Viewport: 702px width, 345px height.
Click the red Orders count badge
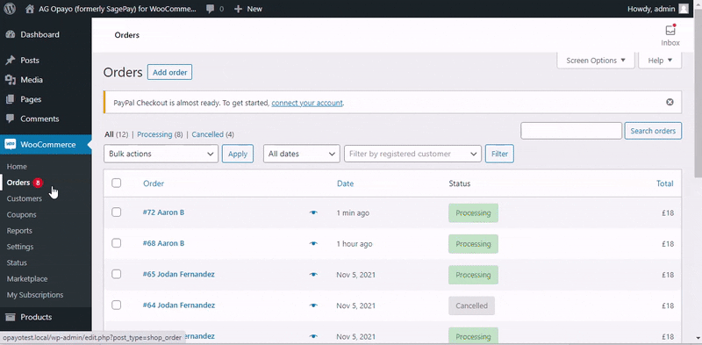(x=38, y=183)
